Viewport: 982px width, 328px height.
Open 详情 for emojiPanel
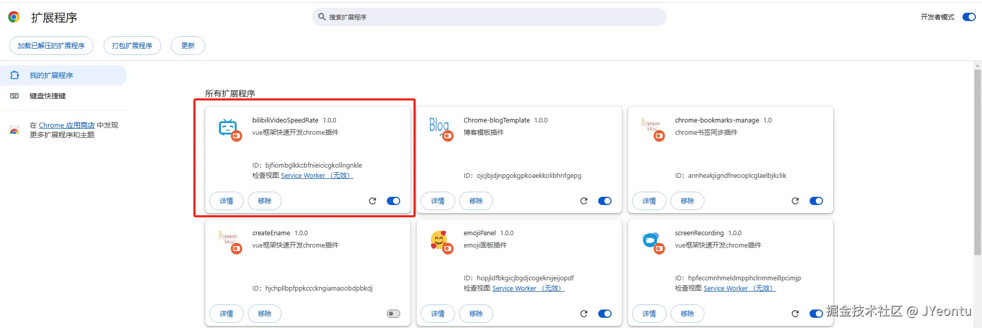click(438, 314)
